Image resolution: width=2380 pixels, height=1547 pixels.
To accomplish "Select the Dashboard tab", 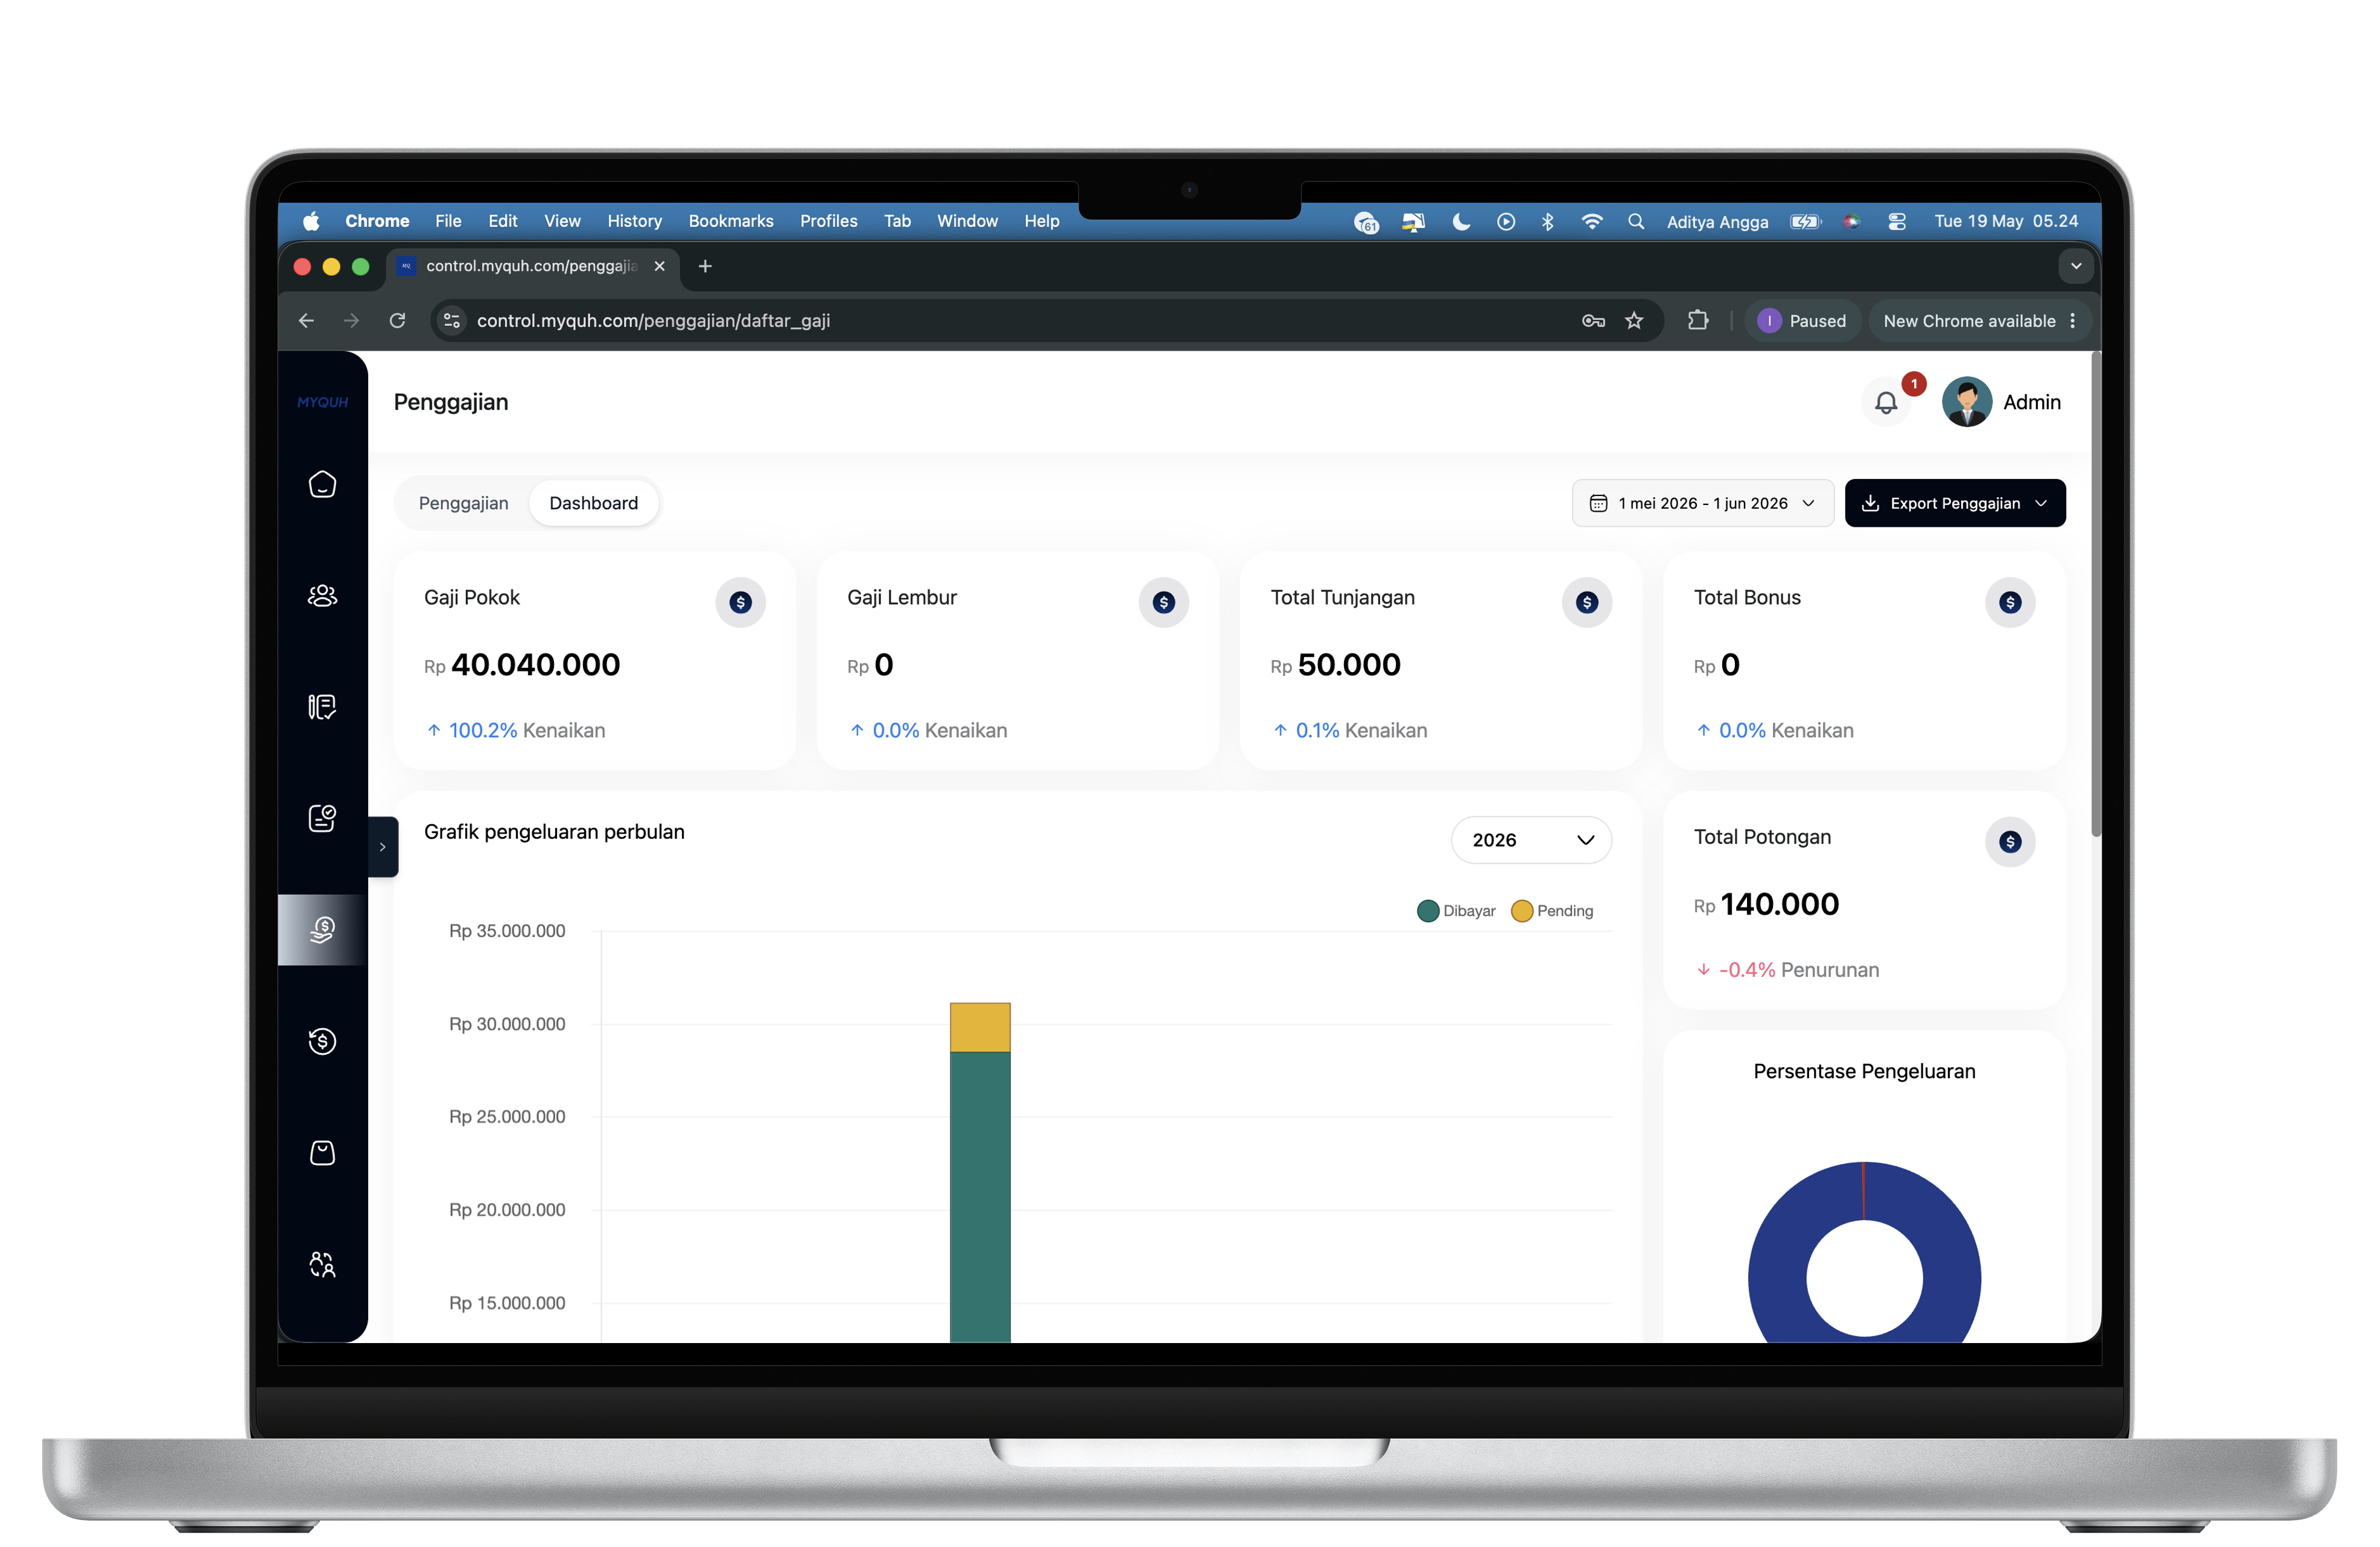I will 593,503.
